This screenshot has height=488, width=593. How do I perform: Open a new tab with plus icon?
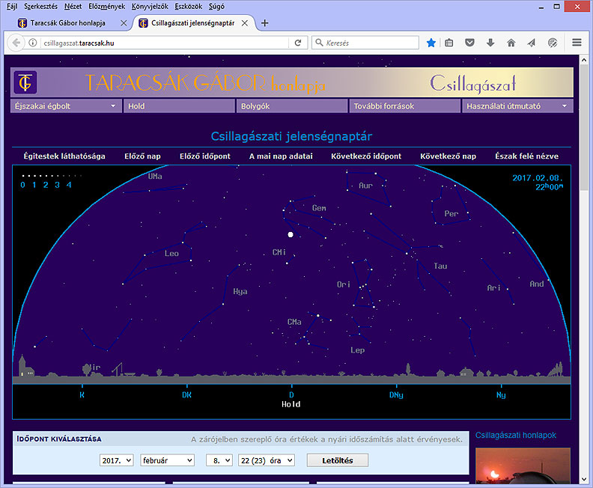264,22
